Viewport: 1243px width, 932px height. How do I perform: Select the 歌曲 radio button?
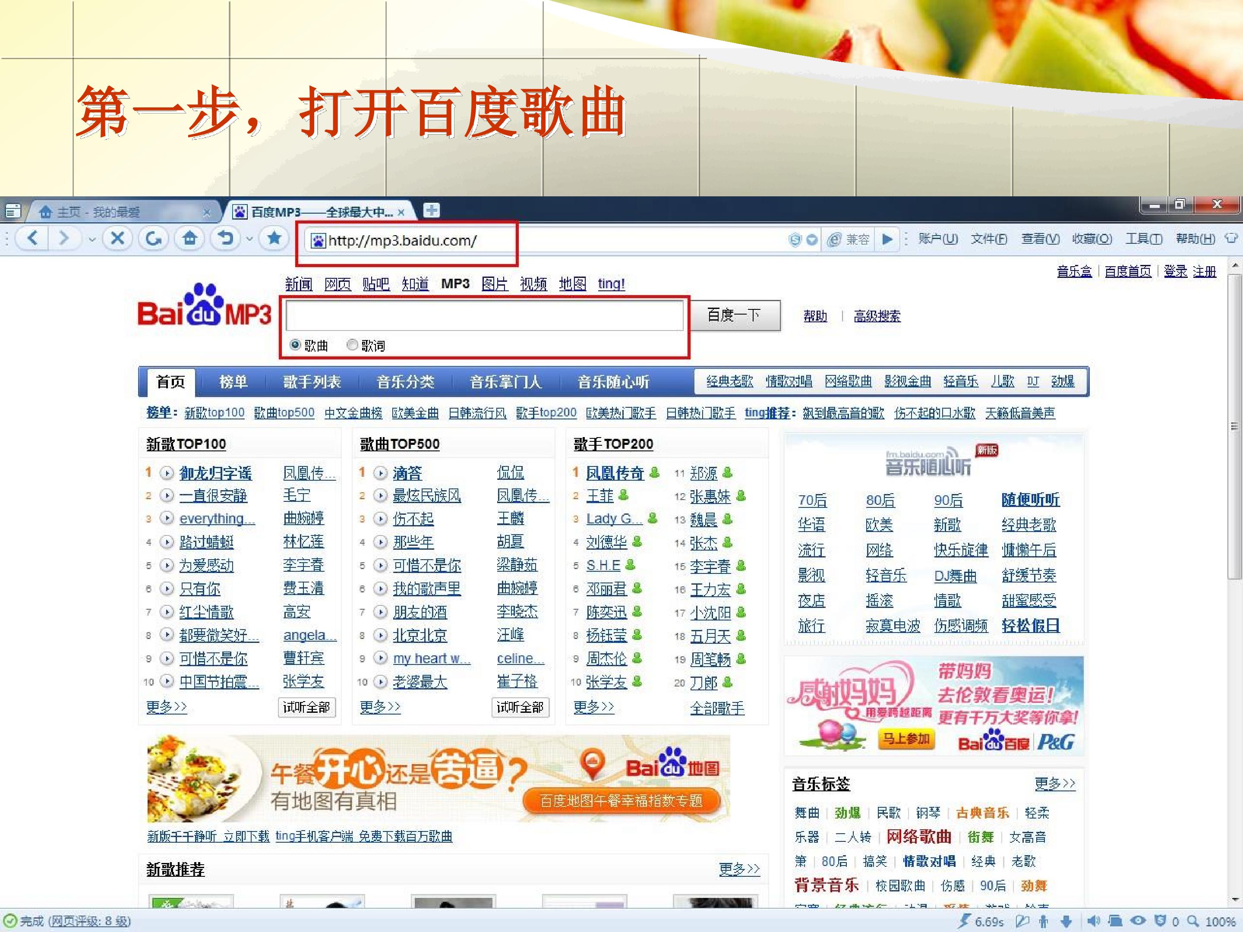294,344
